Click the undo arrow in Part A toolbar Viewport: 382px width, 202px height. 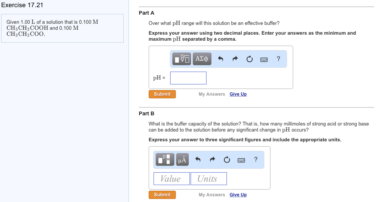tap(221, 59)
